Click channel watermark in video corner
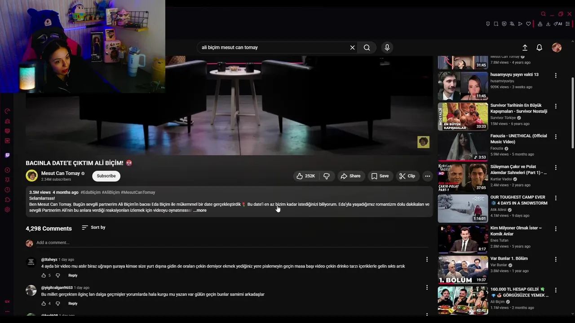This screenshot has width=575, height=323. pos(423,142)
